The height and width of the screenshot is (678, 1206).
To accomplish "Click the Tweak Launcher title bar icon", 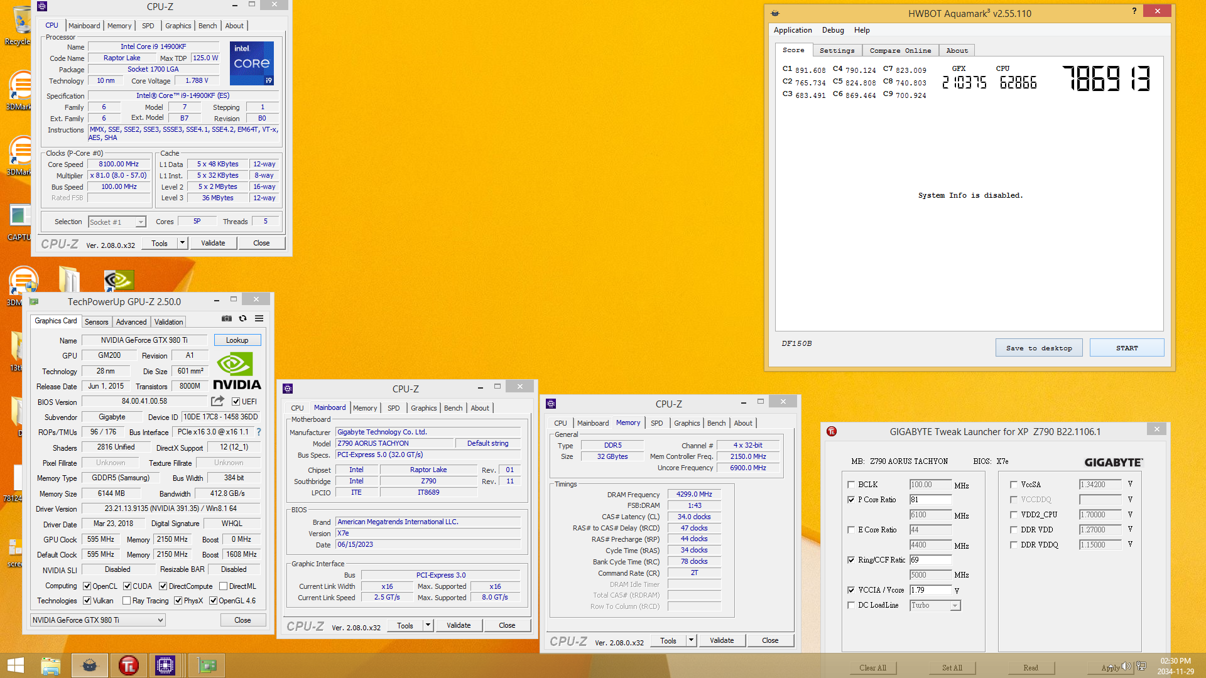I will tap(832, 431).
